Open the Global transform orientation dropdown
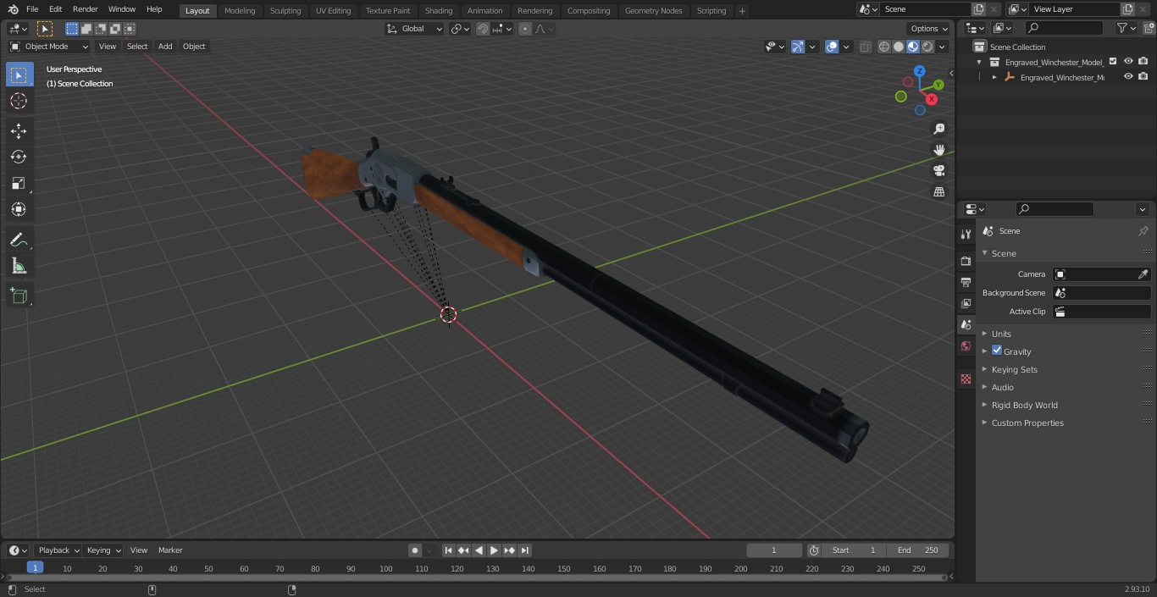 pos(415,29)
